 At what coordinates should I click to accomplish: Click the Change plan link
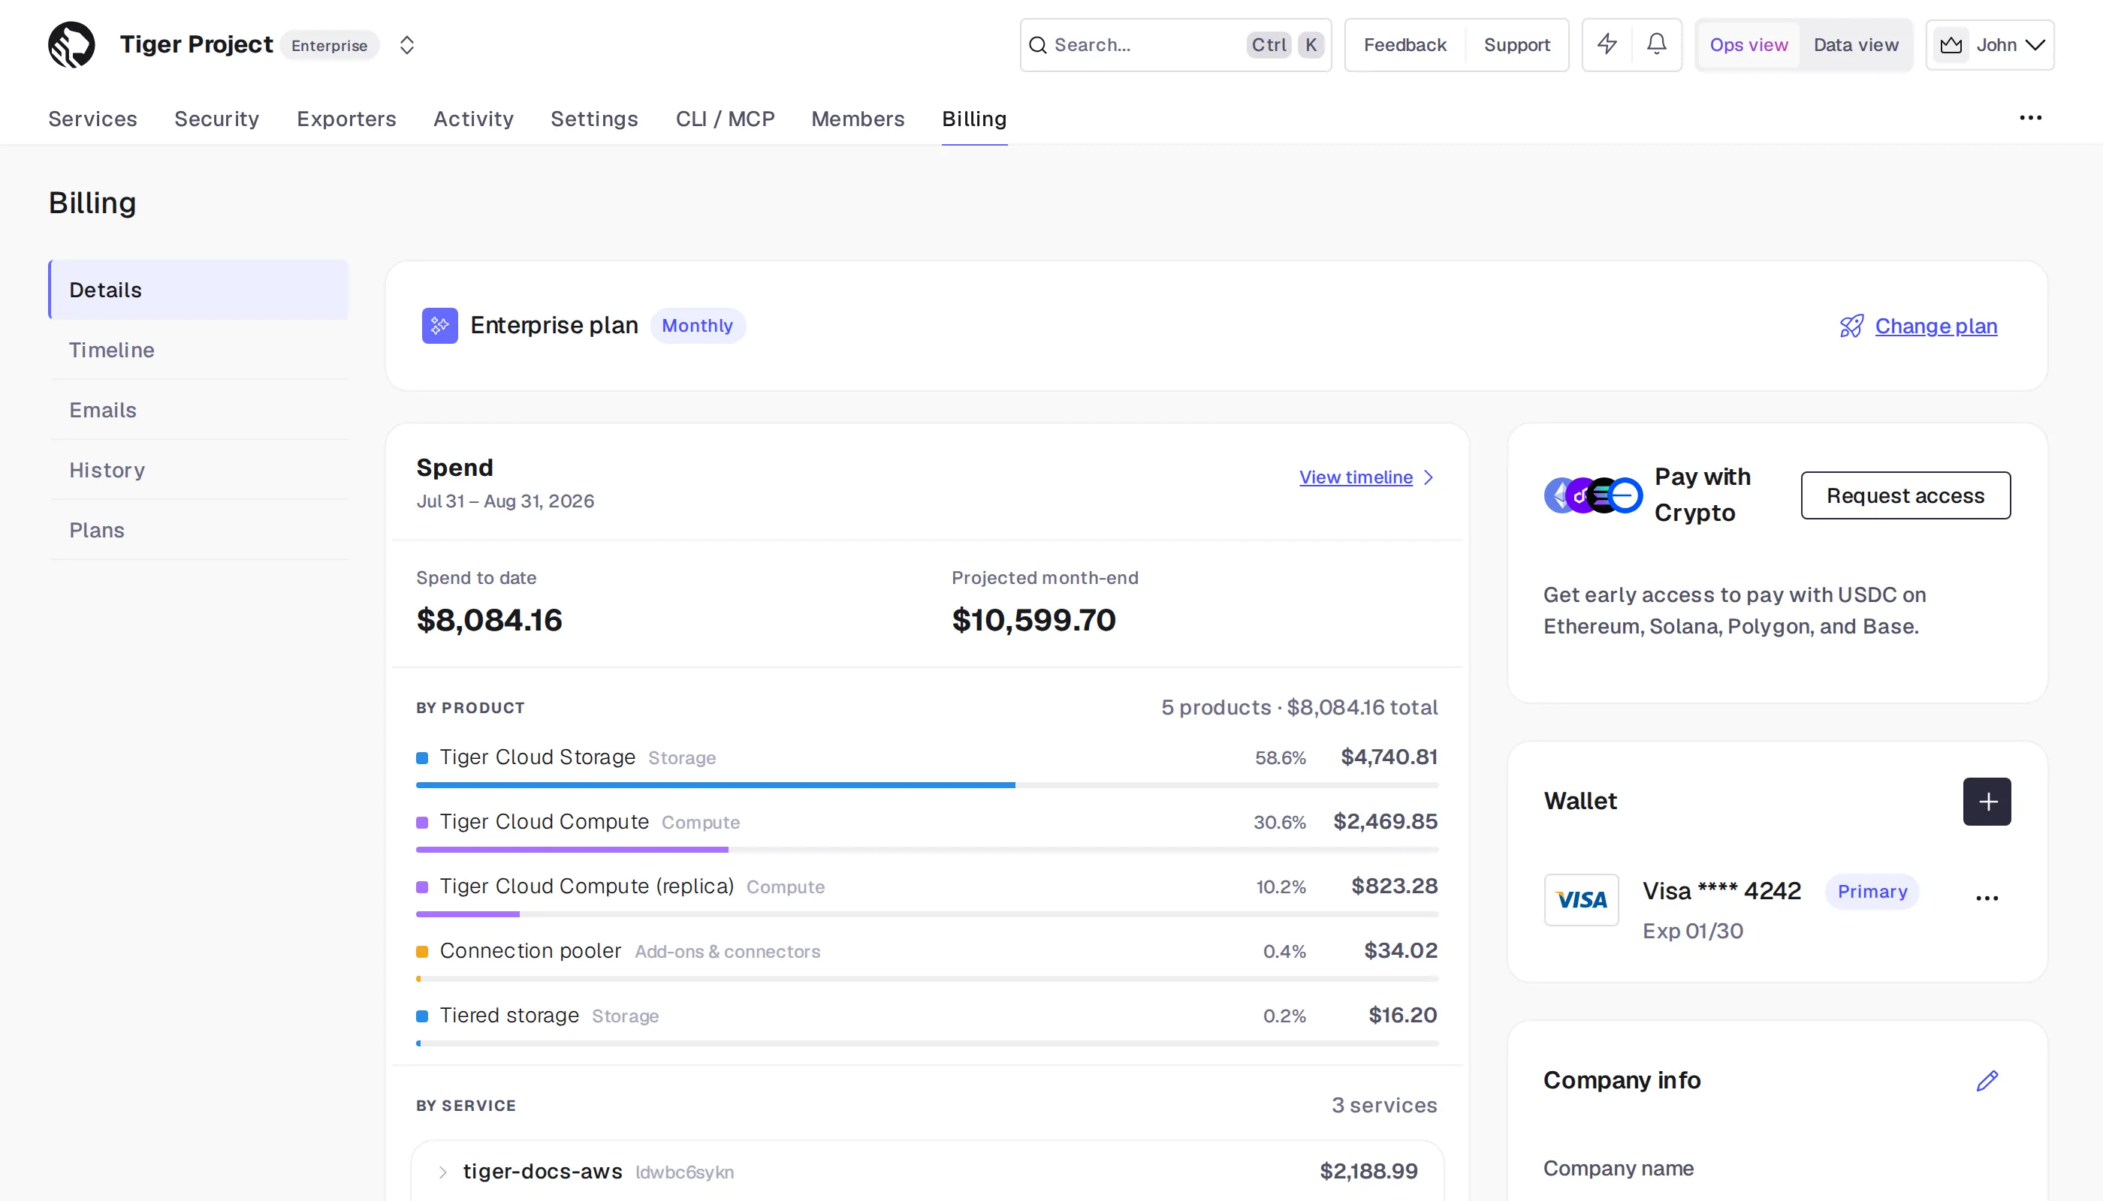coord(1936,326)
